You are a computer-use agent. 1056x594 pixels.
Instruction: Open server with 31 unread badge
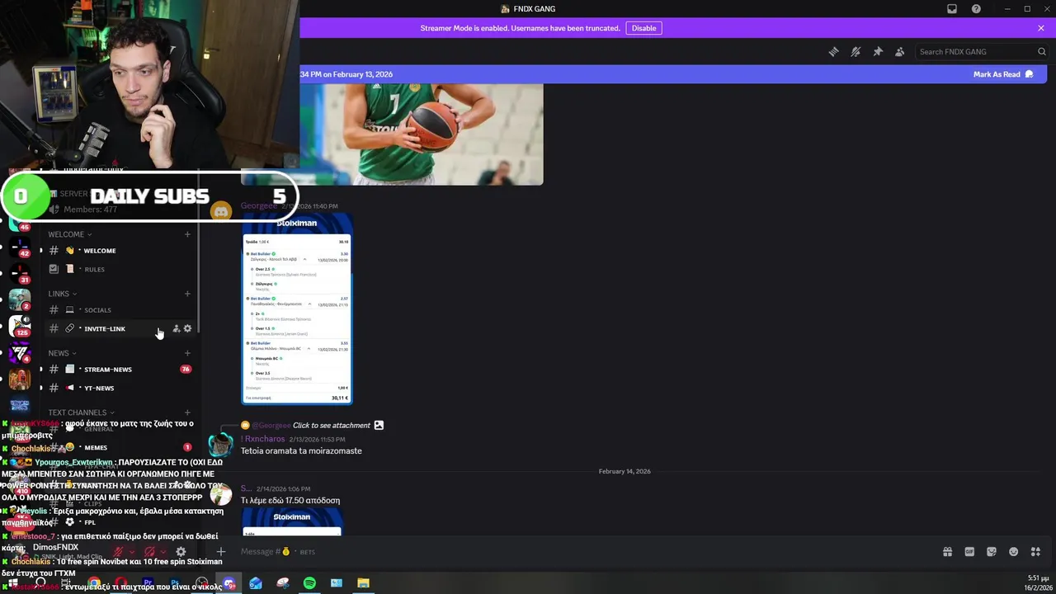(20, 272)
